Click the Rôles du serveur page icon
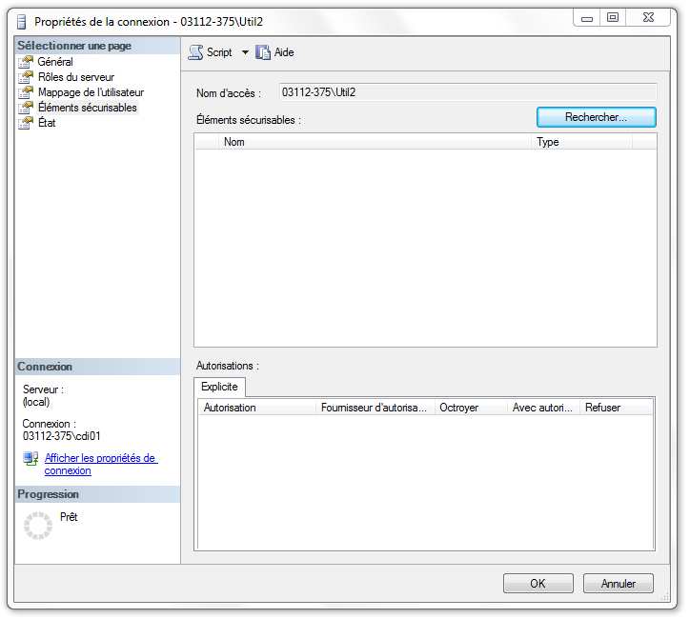 tap(27, 77)
